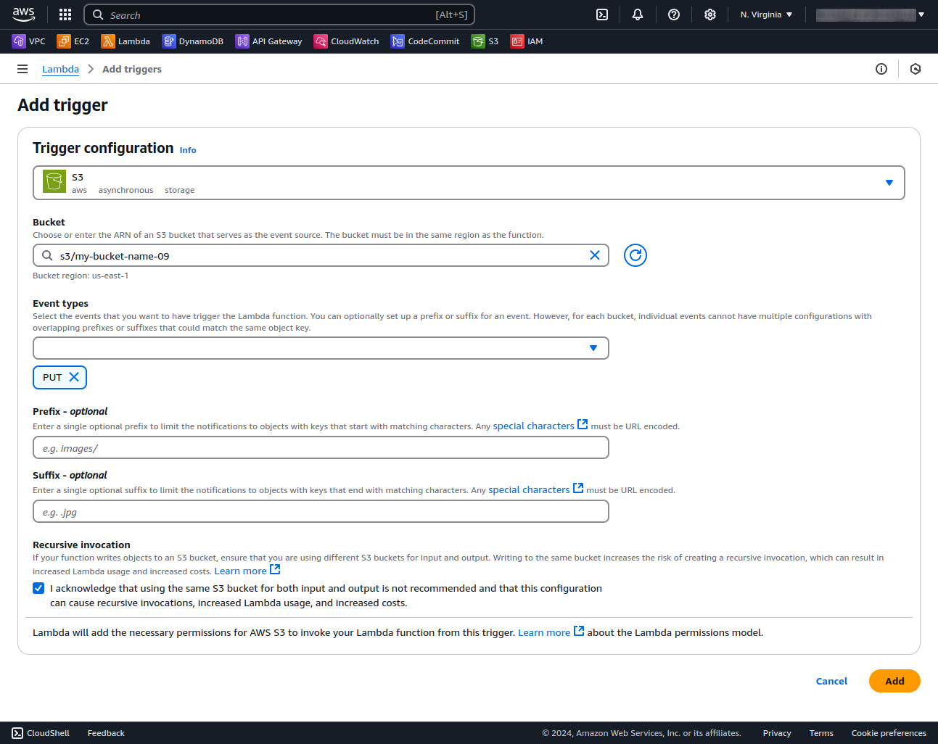
Task: Focus the top Search field
Action: [279, 15]
